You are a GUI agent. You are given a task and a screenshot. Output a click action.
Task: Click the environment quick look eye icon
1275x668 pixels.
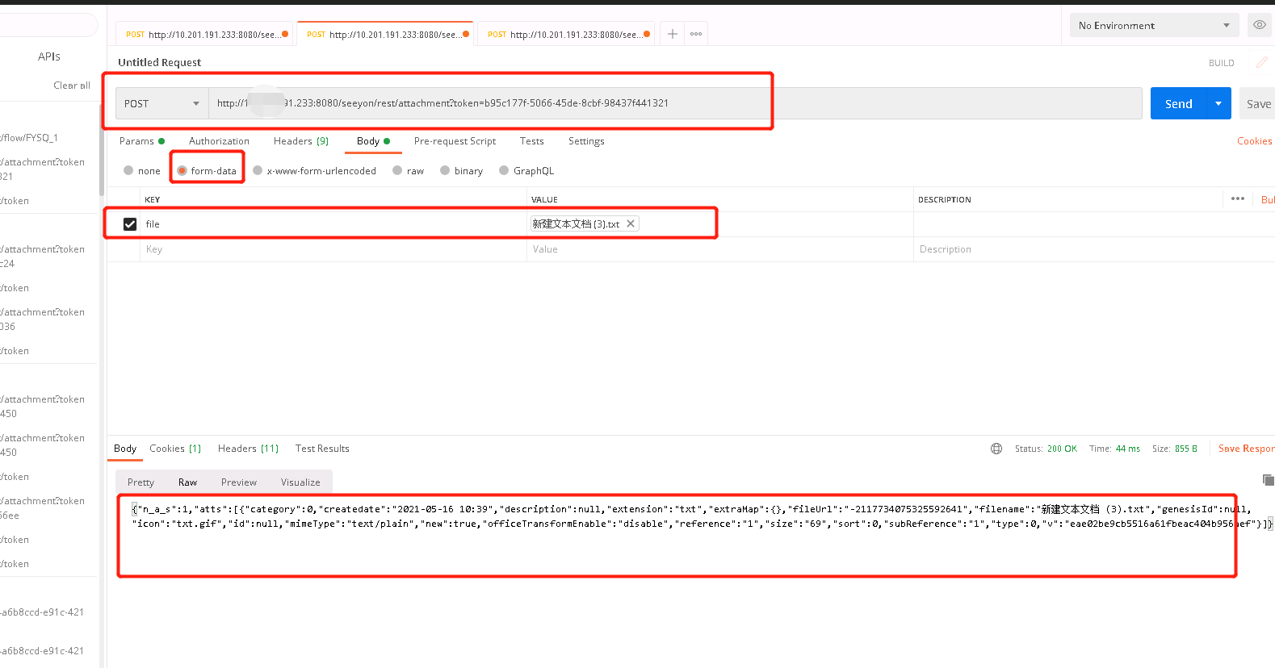tap(1260, 25)
